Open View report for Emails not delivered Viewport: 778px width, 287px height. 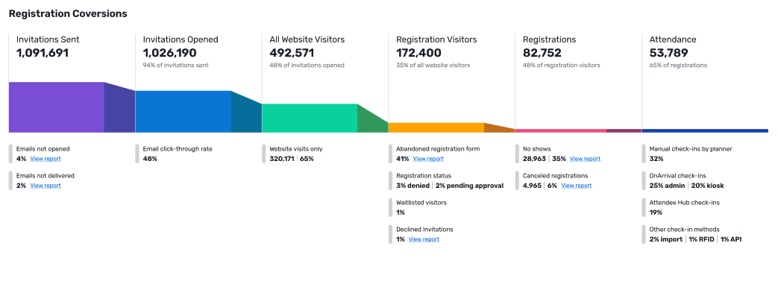(46, 186)
